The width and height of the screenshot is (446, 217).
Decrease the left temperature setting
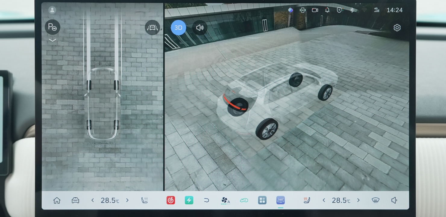(x=93, y=200)
